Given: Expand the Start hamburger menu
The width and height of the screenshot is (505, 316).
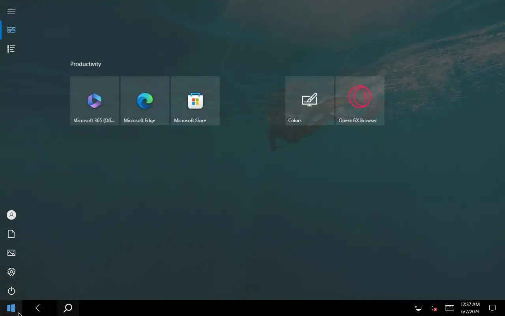Looking at the screenshot, I should pos(11,11).
